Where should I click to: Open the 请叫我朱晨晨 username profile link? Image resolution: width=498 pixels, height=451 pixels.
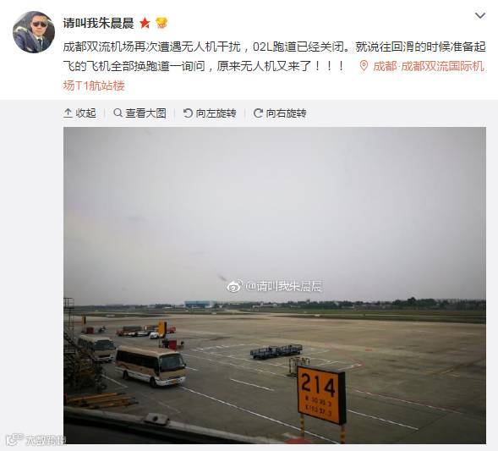coord(98,23)
